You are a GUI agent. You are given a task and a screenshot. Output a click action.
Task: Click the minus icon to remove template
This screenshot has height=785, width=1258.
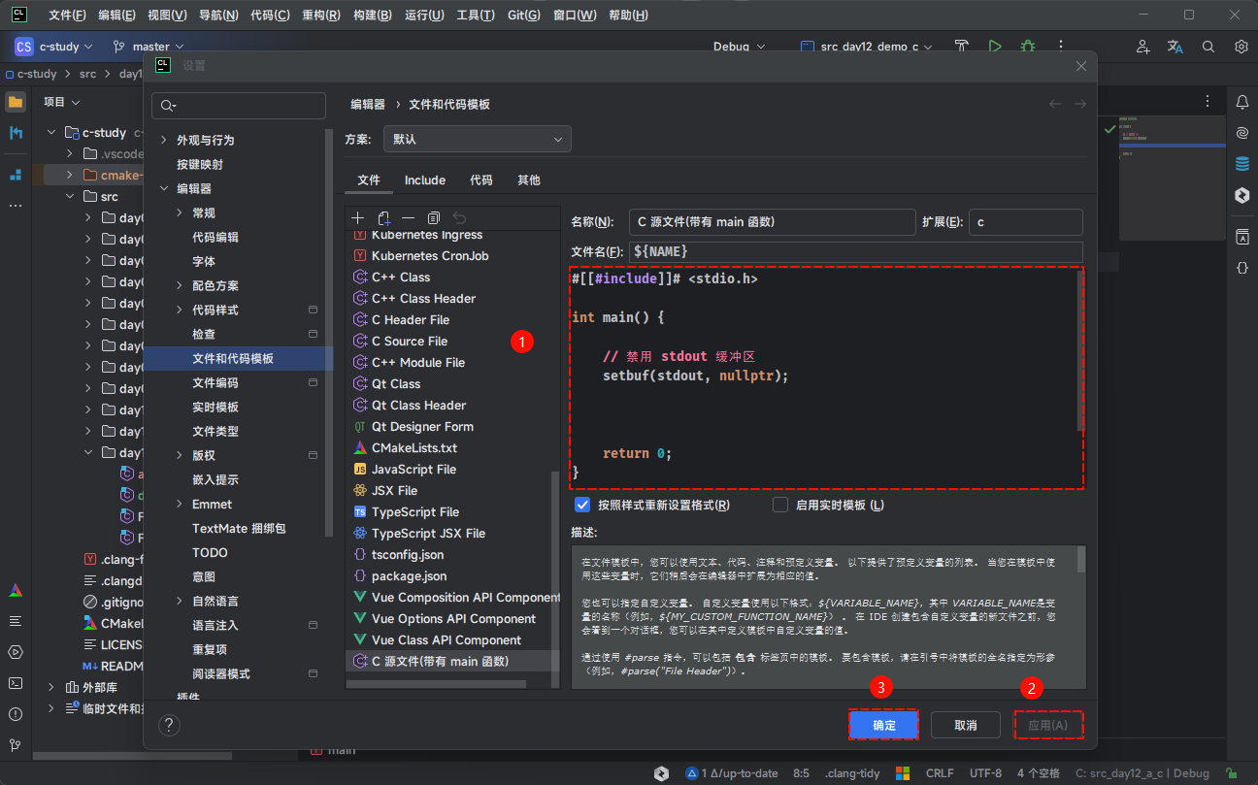(x=409, y=218)
